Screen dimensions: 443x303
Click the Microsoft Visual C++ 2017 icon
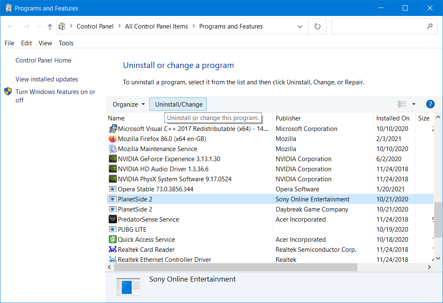[x=113, y=129]
